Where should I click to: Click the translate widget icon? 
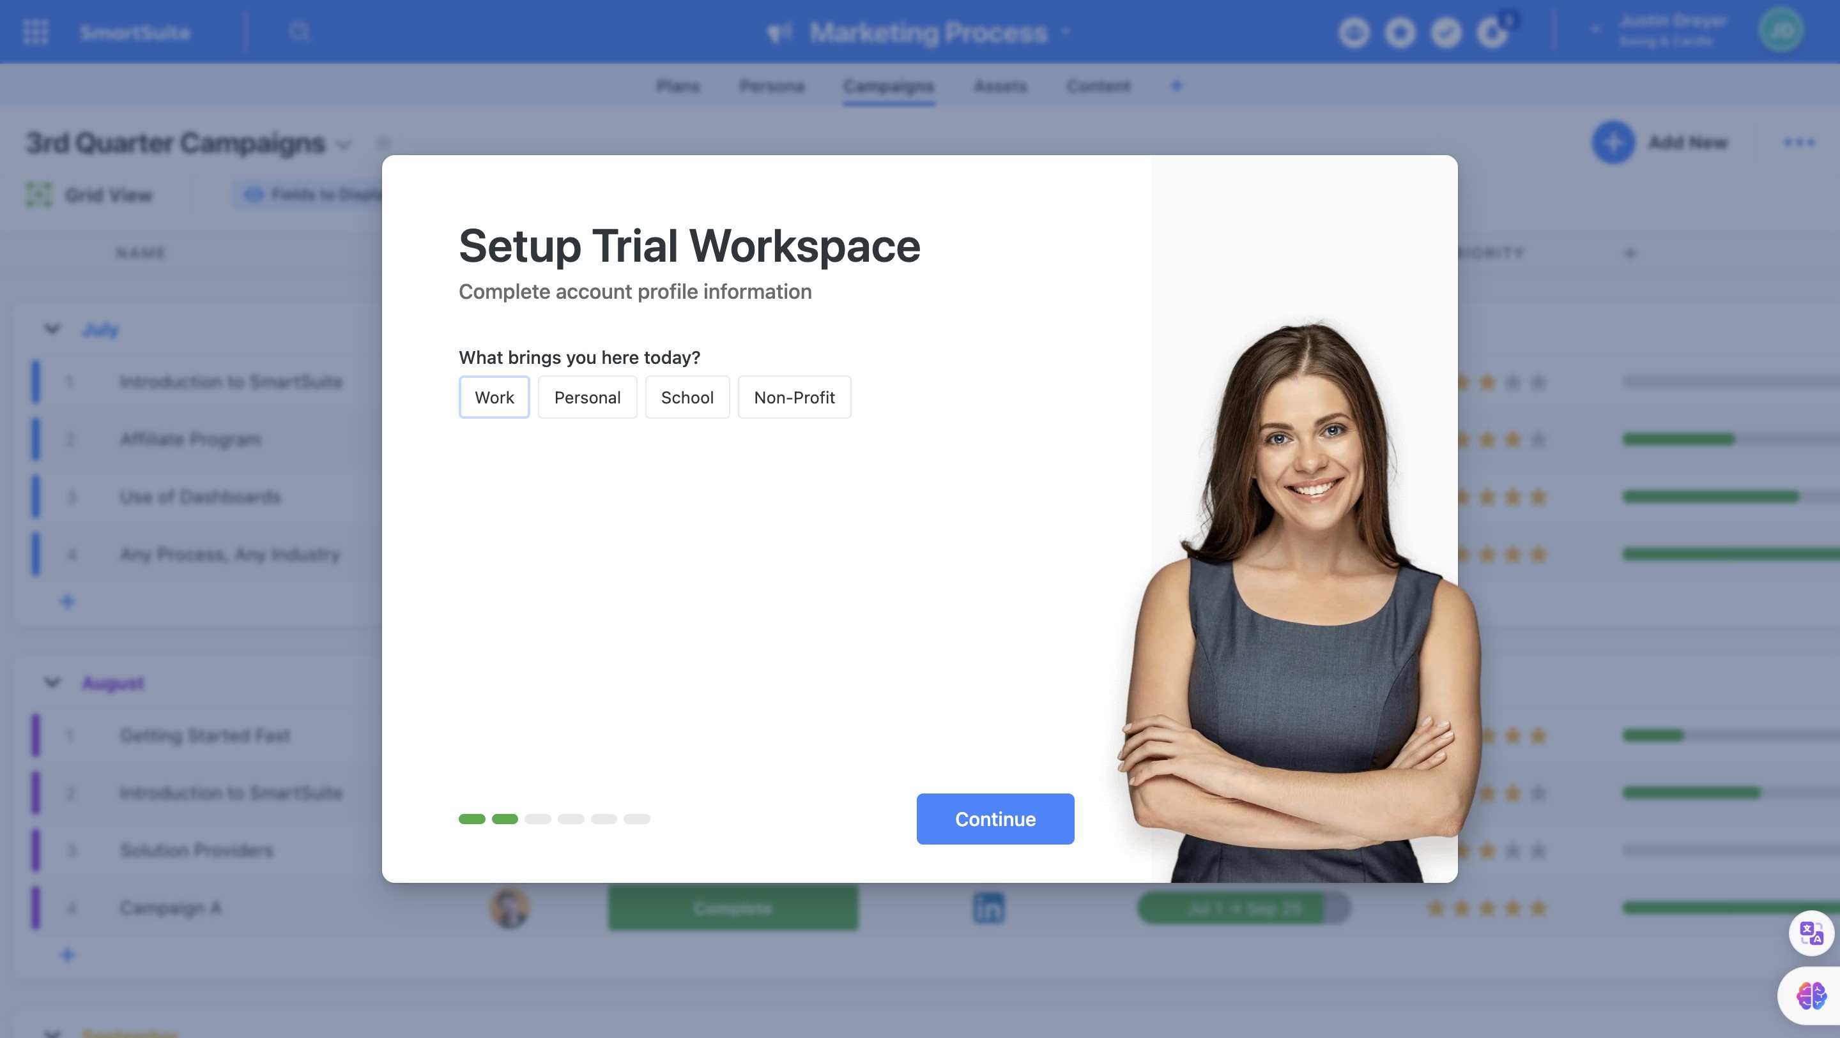(x=1811, y=933)
